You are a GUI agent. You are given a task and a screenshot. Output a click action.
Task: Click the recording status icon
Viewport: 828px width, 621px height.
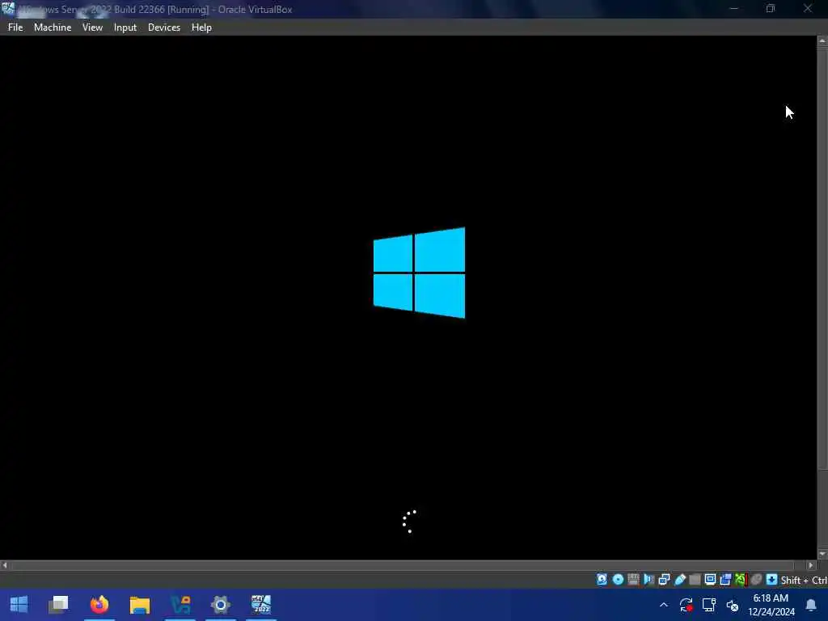click(x=725, y=580)
